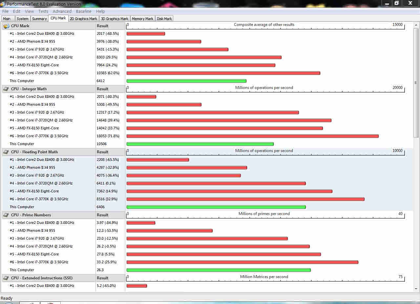Open the Tests menu
Viewport: 420px width, 304px height.
pos(43,11)
